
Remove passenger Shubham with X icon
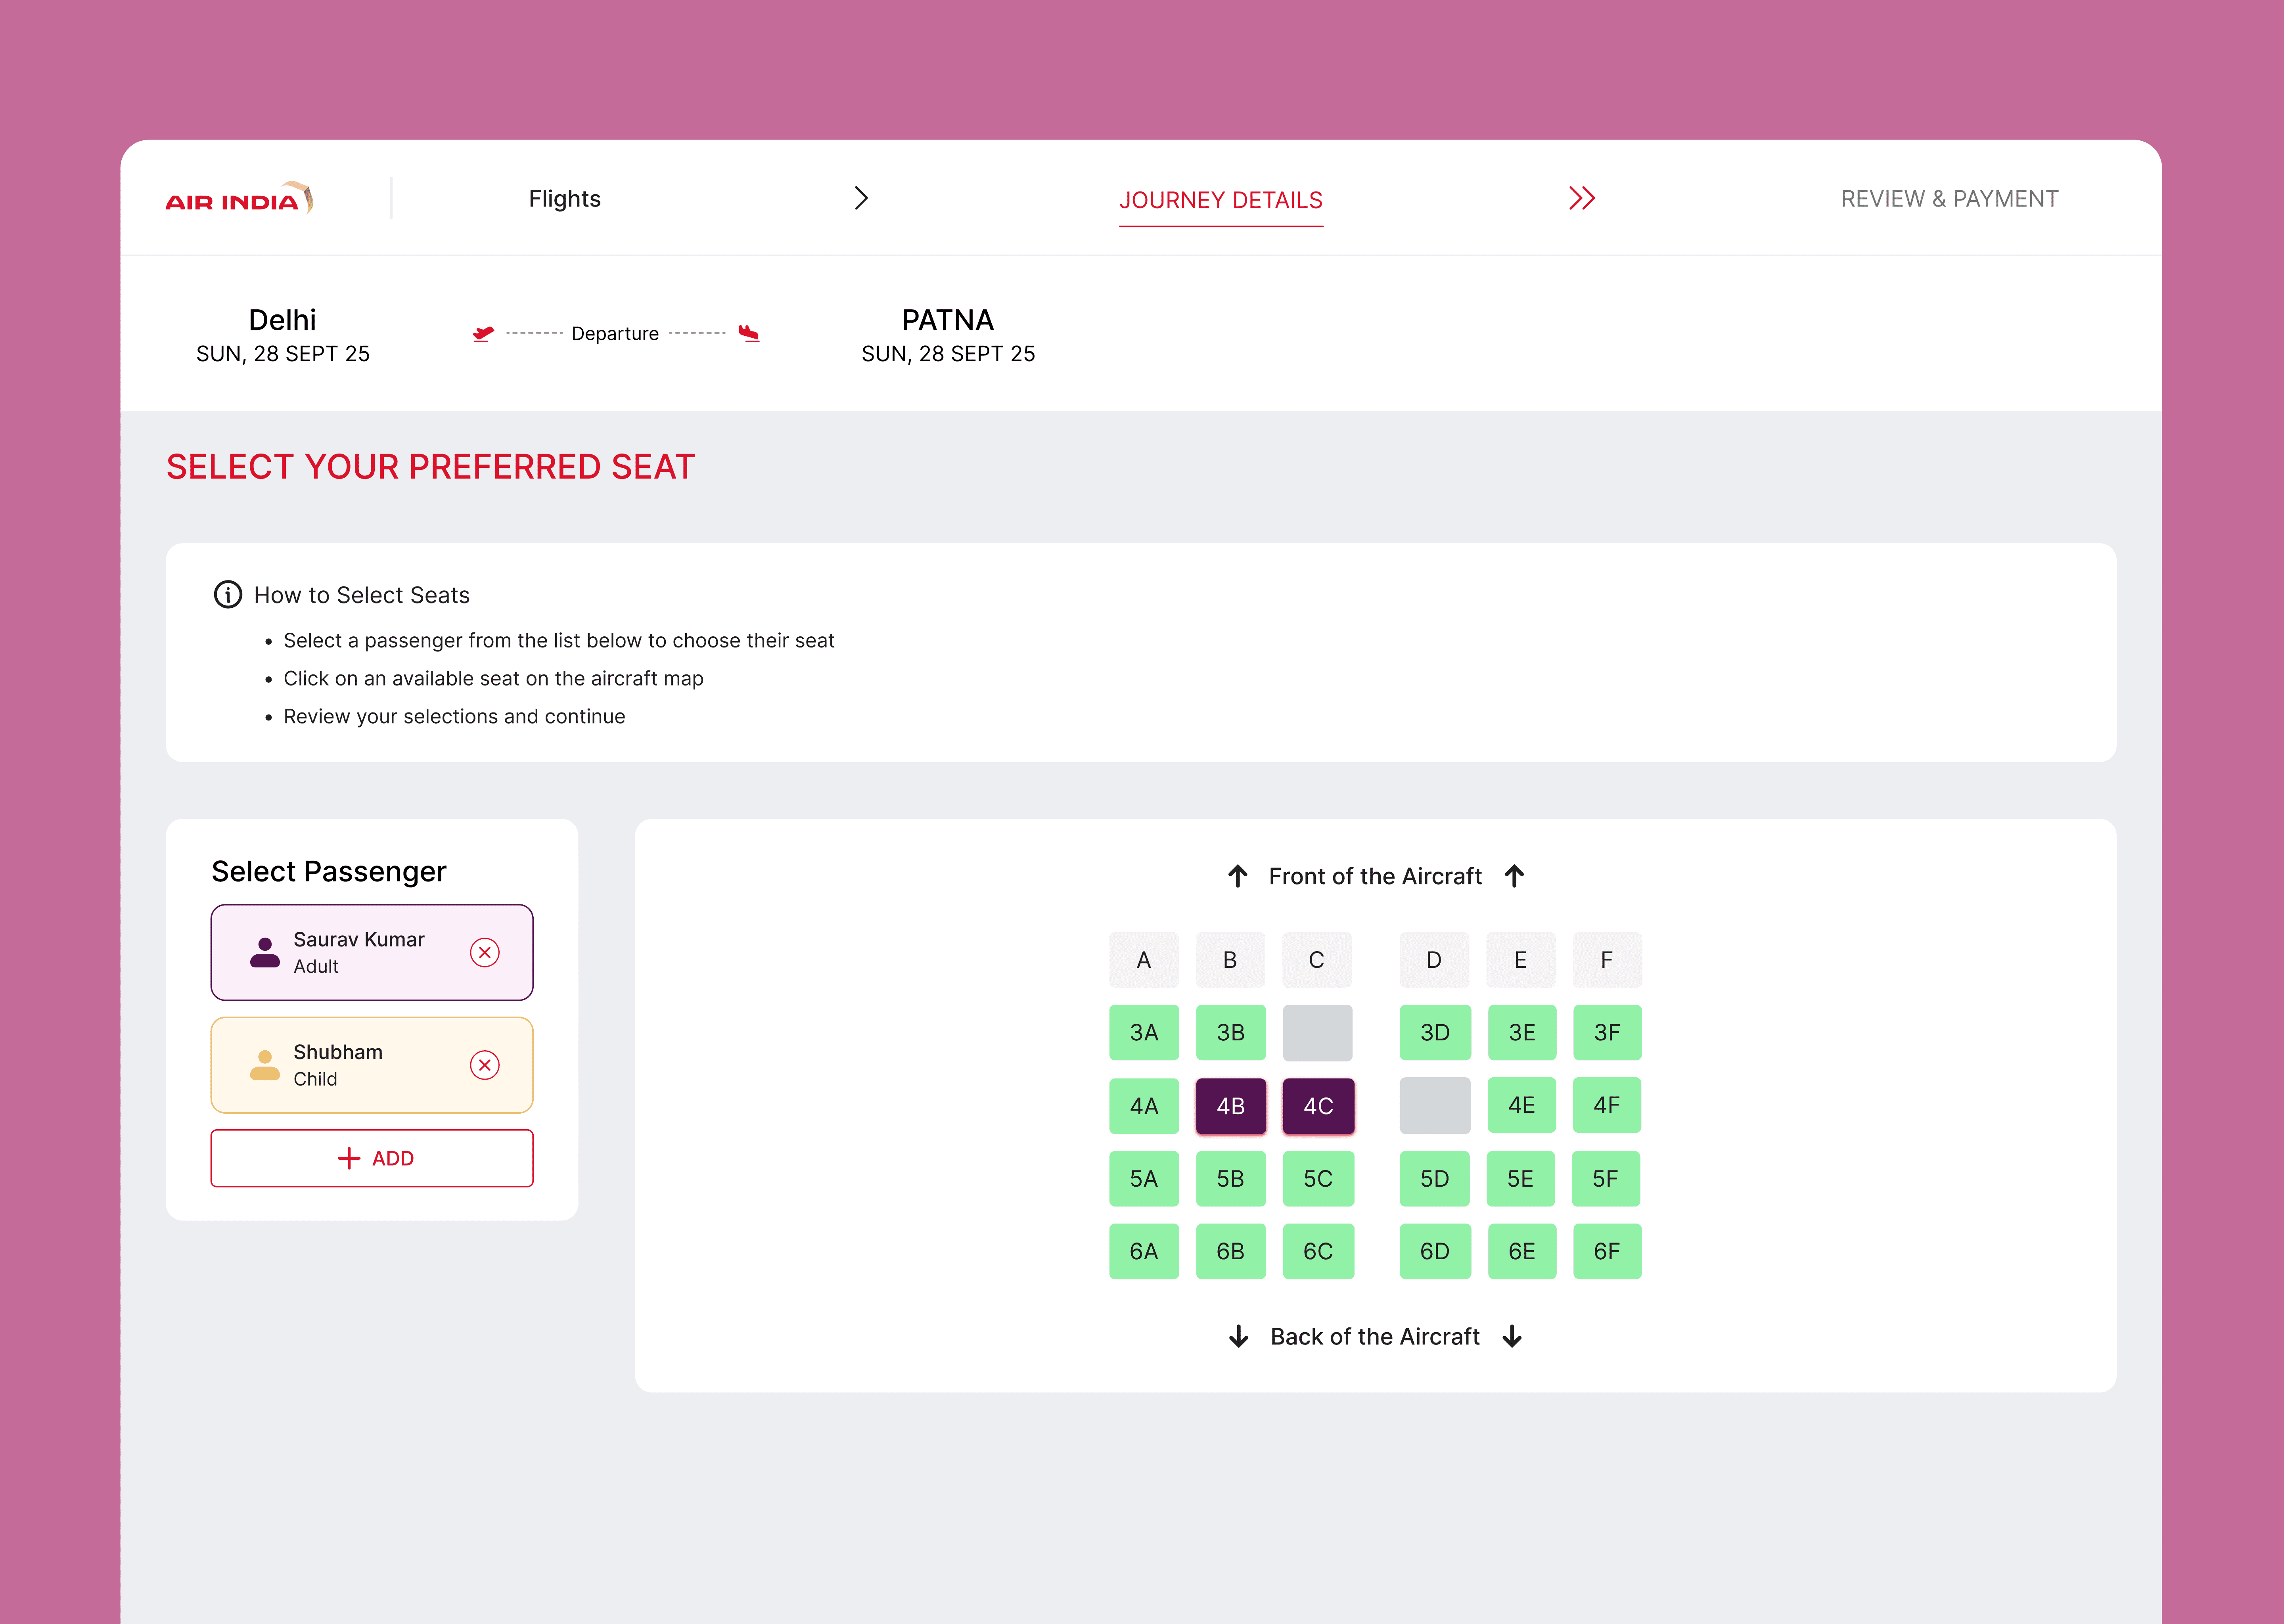point(485,1065)
